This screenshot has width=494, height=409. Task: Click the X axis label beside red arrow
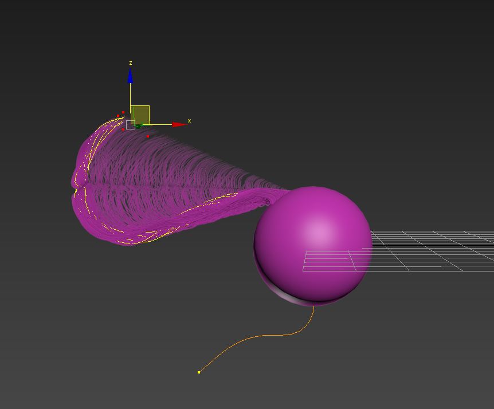pyautogui.click(x=189, y=121)
